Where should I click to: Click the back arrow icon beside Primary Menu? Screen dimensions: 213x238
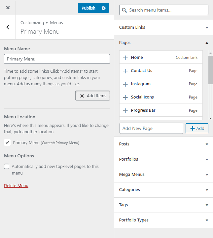click(x=8, y=27)
